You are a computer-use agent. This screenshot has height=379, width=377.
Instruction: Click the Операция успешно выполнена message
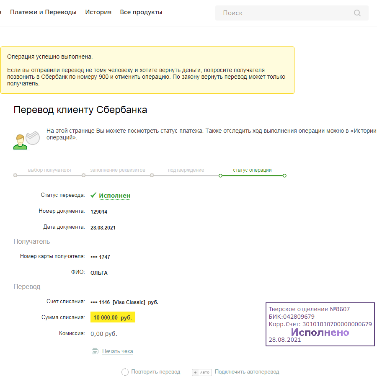(x=50, y=57)
